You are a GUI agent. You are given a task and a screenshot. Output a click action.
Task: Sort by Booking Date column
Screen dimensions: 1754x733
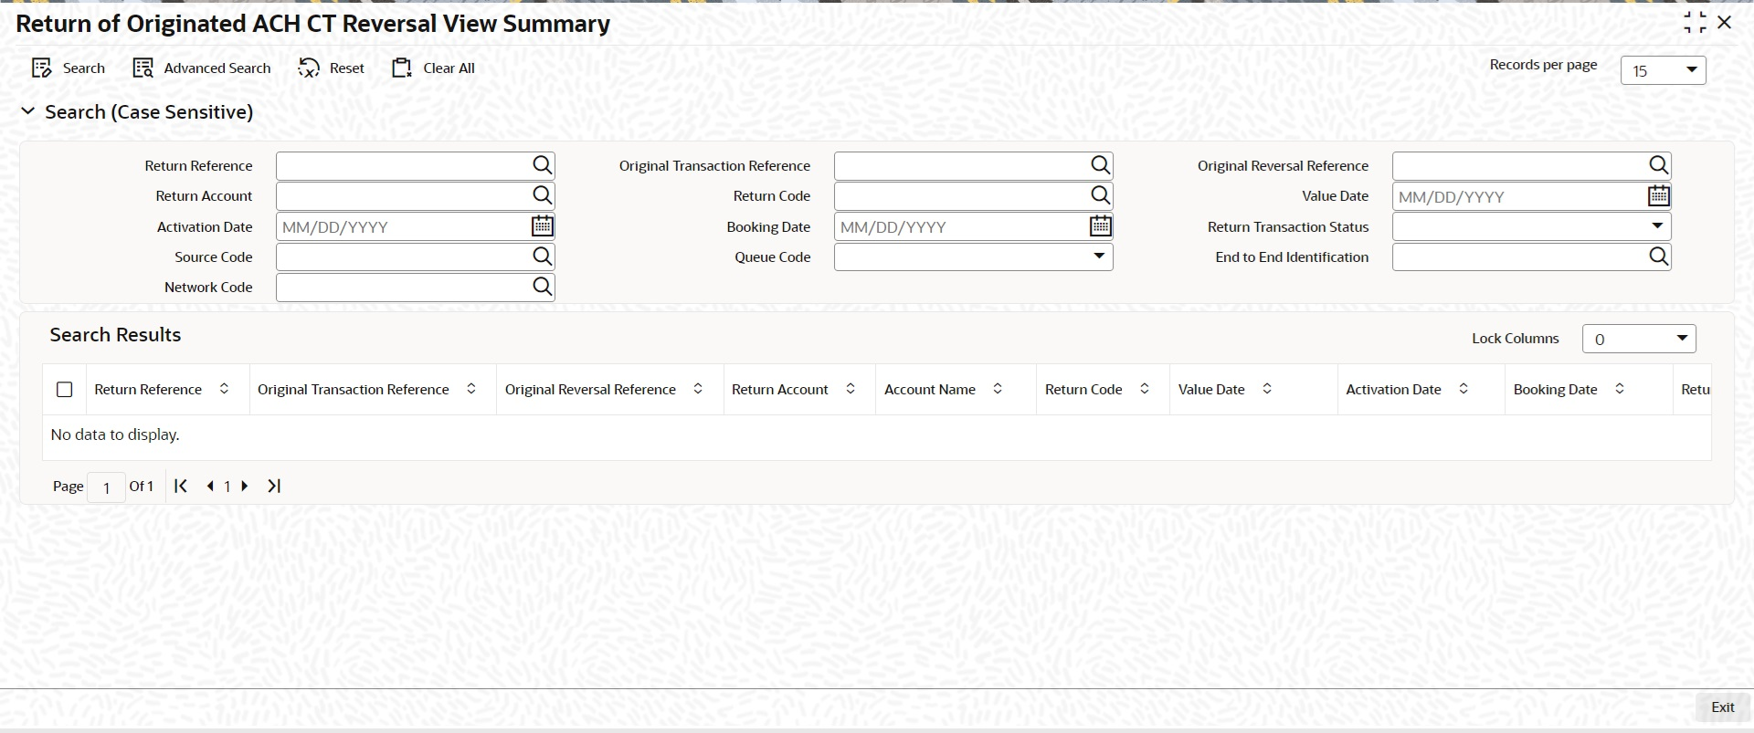[x=1620, y=389]
